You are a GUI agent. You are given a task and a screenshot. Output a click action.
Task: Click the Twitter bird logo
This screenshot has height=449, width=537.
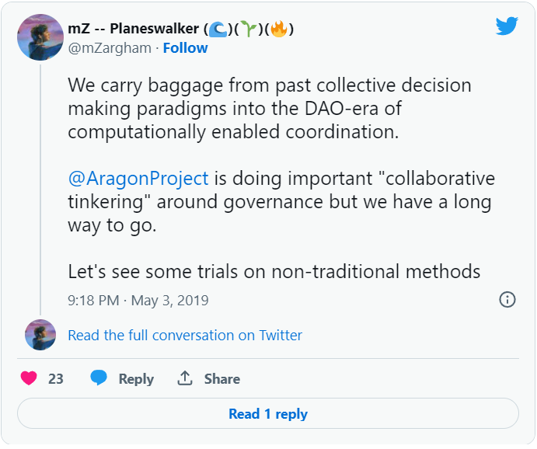pyautogui.click(x=507, y=26)
